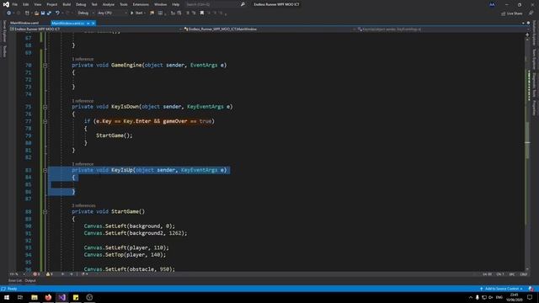This screenshot has height=303, width=539.
Task: Open the Help menu
Action: (176, 4)
